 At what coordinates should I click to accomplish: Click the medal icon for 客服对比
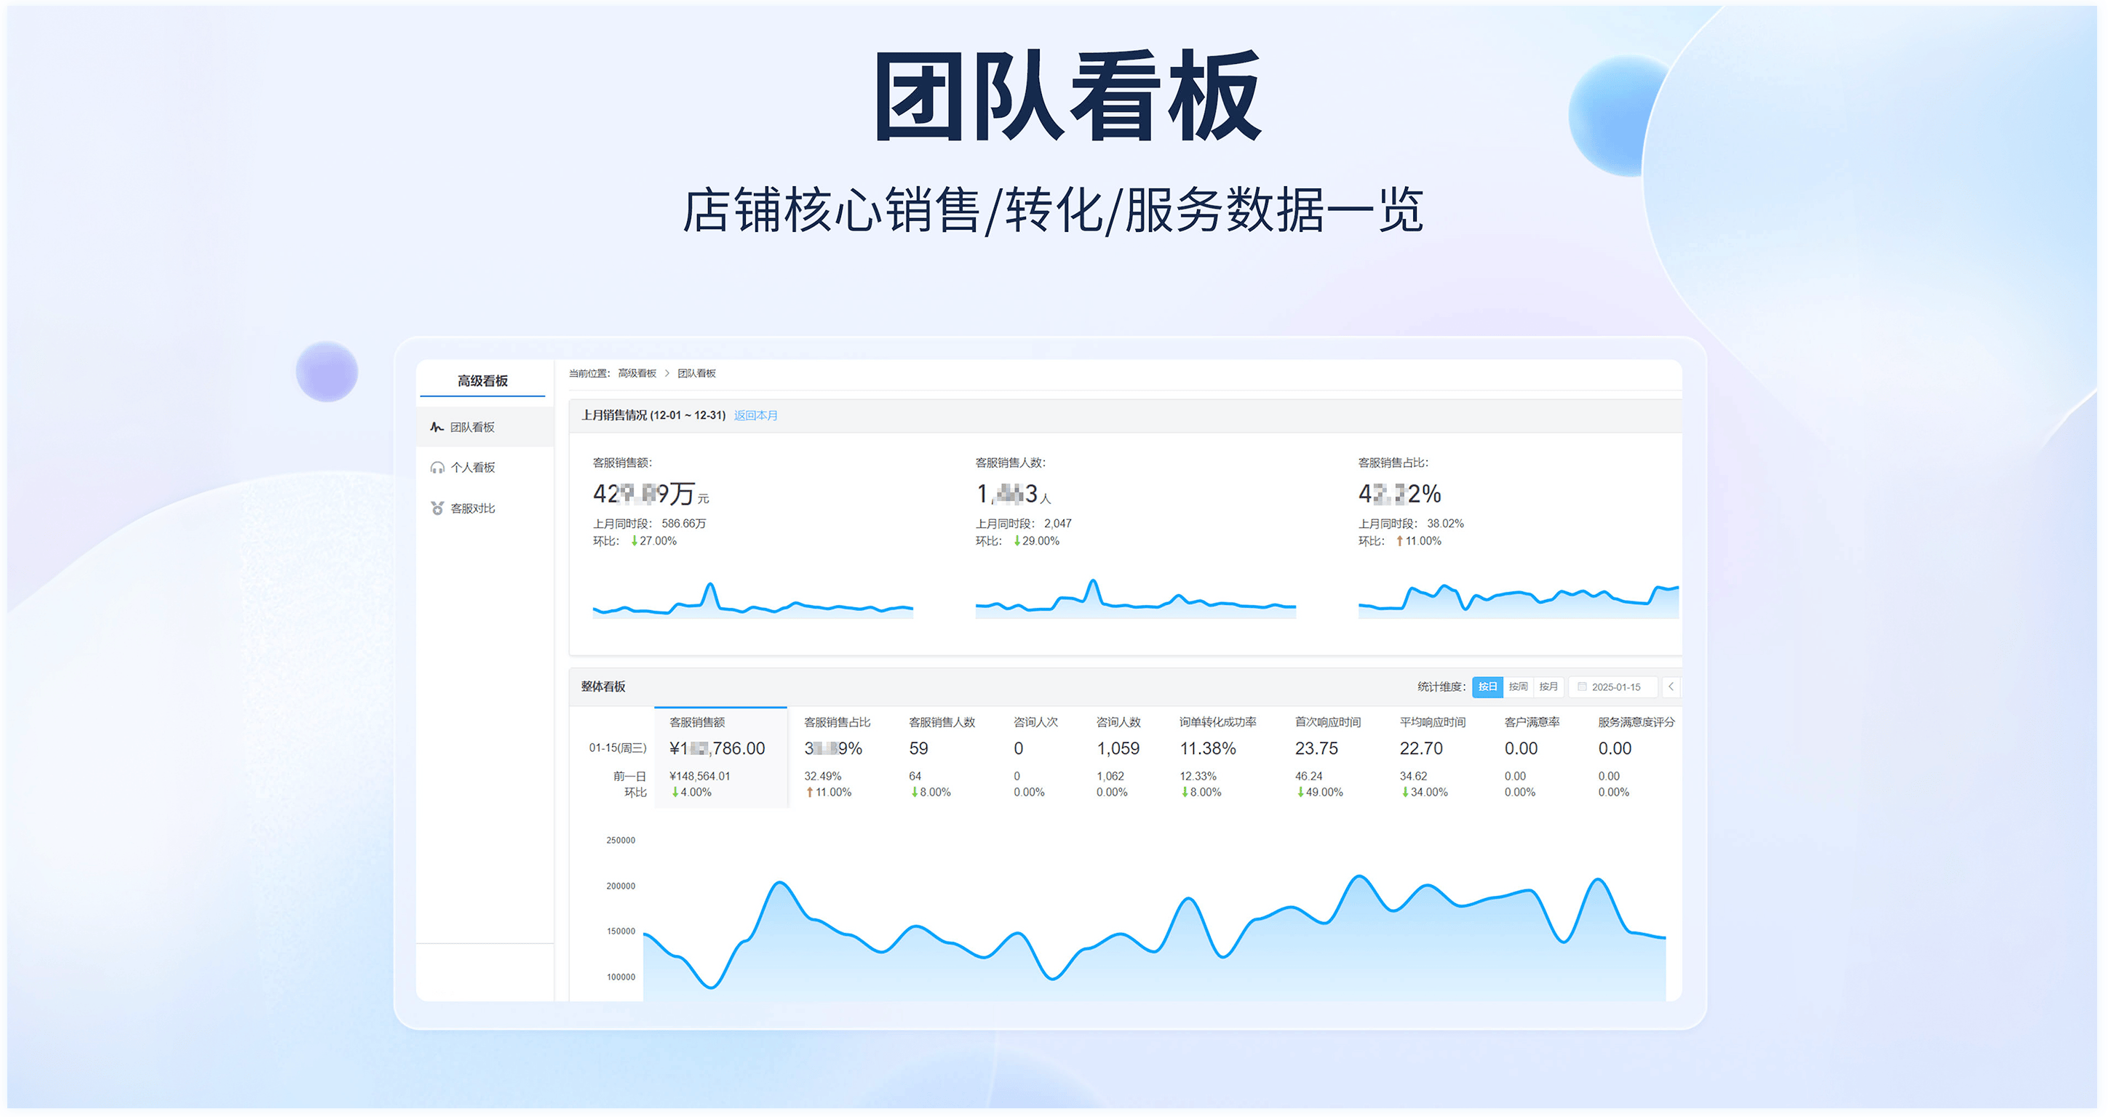[x=437, y=508]
